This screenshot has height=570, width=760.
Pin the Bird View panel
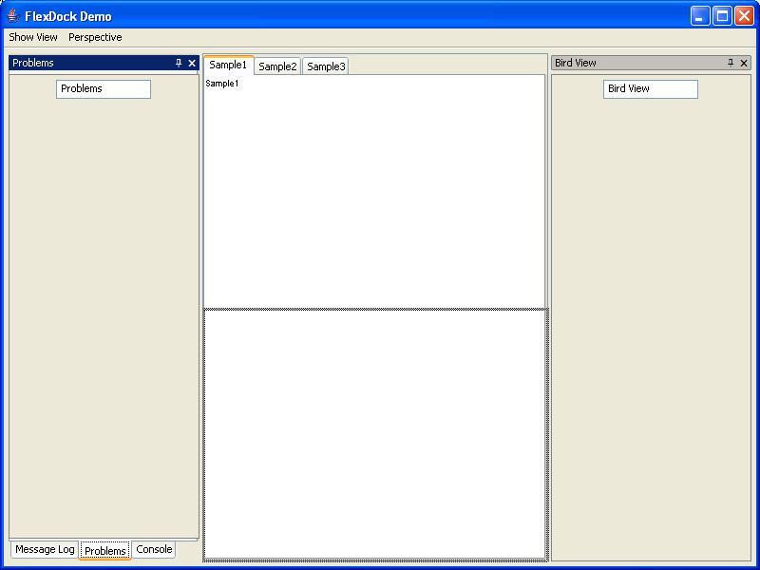click(731, 63)
